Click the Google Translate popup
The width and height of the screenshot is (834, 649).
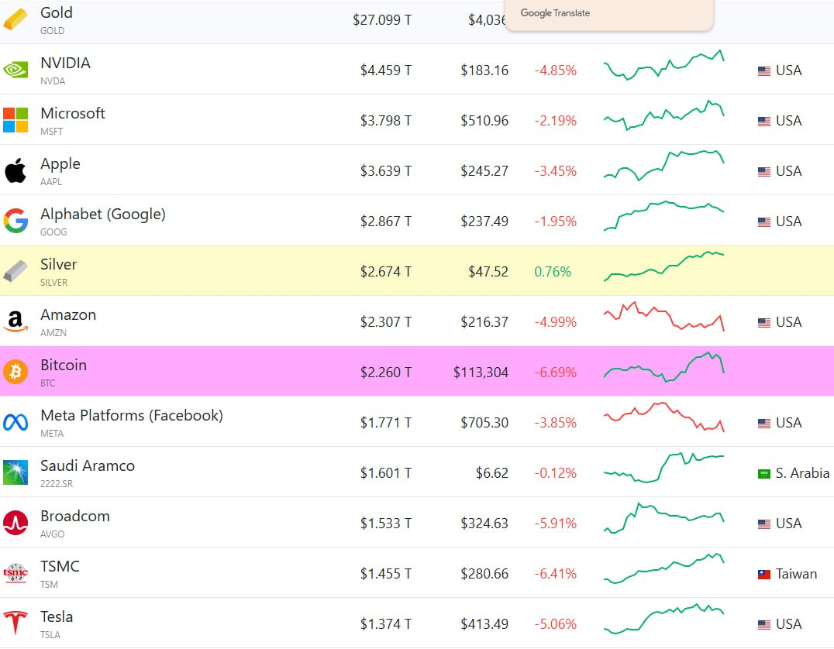608,15
